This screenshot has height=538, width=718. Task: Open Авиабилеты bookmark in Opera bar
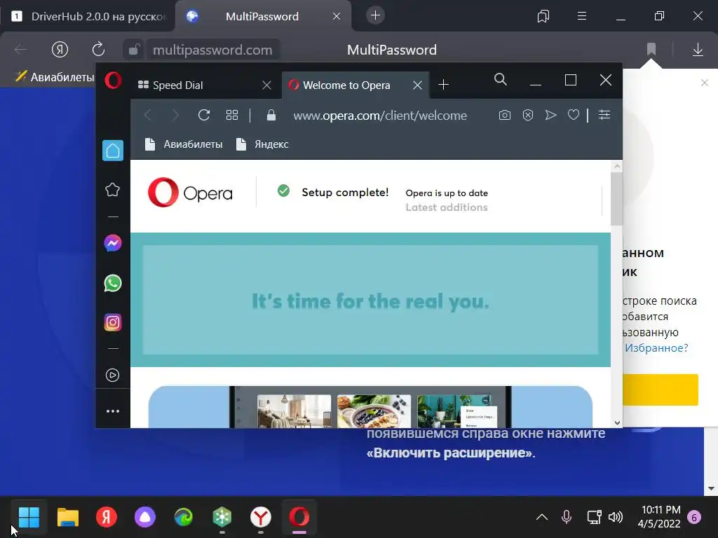[184, 144]
